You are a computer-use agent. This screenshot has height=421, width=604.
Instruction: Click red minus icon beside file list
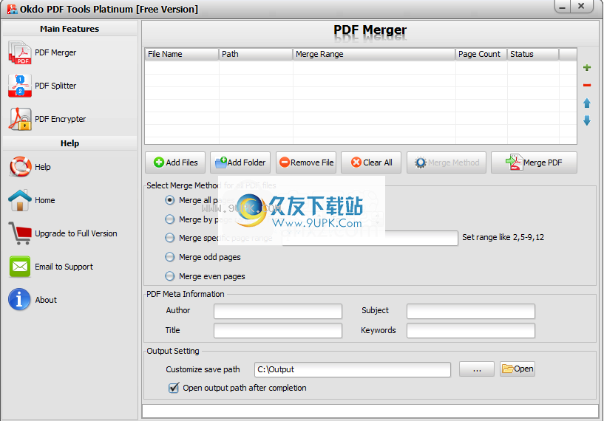[587, 85]
